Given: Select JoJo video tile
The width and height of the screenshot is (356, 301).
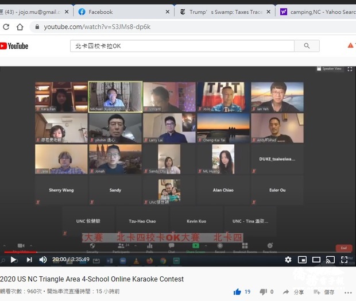Looking at the screenshot, I should [x=223, y=97].
